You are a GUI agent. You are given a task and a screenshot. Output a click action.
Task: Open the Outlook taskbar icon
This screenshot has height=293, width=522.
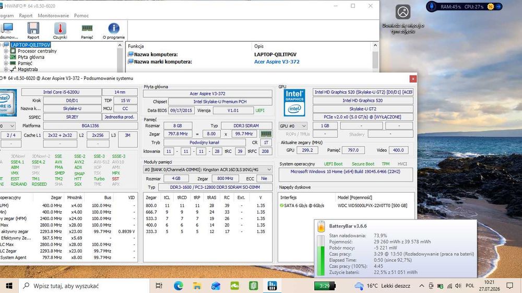[216, 286]
